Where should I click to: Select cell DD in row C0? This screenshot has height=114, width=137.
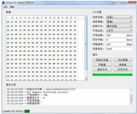[x=62, y=72]
